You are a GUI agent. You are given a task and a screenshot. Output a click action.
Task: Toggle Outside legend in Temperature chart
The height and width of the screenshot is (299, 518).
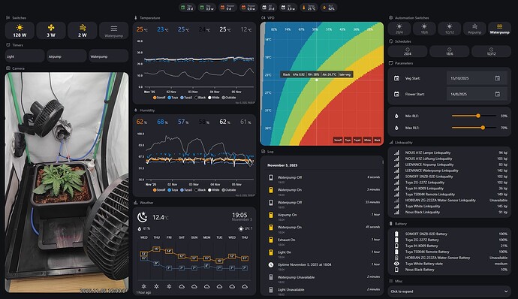click(x=229, y=98)
